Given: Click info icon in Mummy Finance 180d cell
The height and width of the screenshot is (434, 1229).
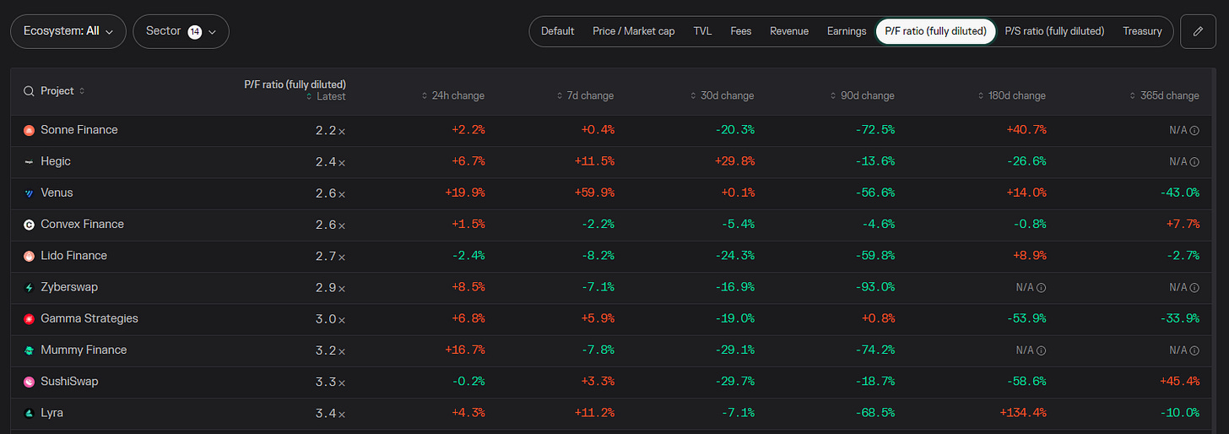Looking at the screenshot, I should point(1041,350).
